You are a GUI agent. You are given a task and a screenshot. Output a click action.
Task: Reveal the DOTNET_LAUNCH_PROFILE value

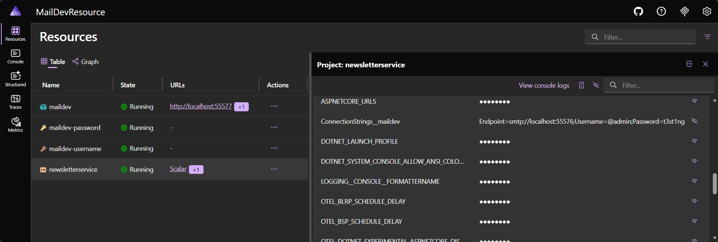click(694, 141)
